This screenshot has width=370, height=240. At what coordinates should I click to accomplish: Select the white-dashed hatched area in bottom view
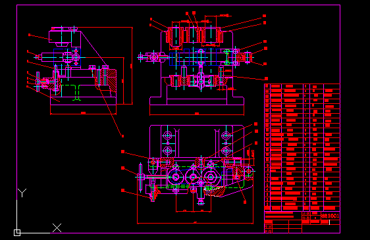coord(214,191)
